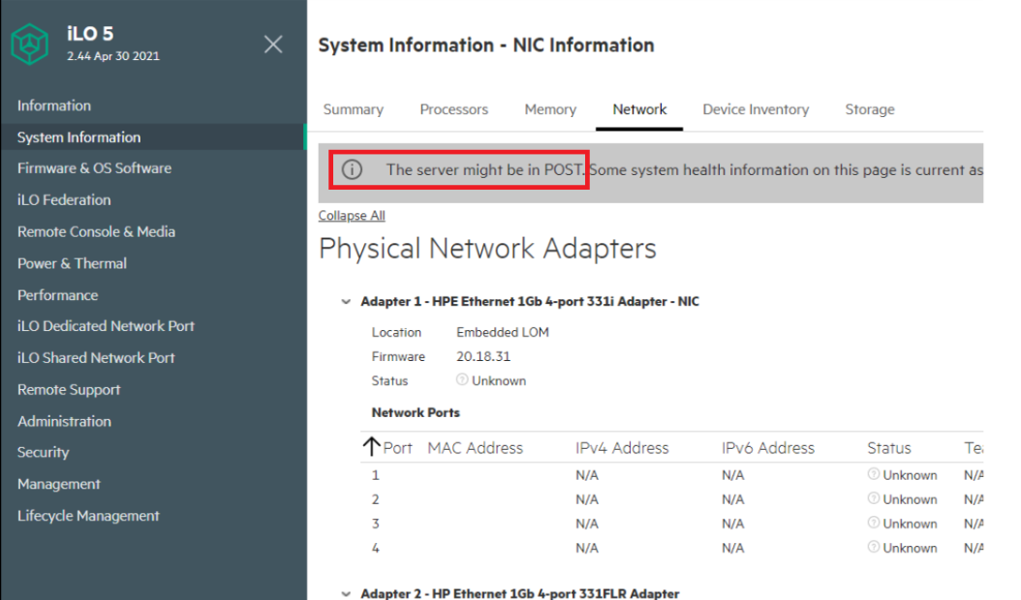This screenshot has height=600, width=1021.
Task: Open Lifecycle Management
Action: [x=88, y=516]
